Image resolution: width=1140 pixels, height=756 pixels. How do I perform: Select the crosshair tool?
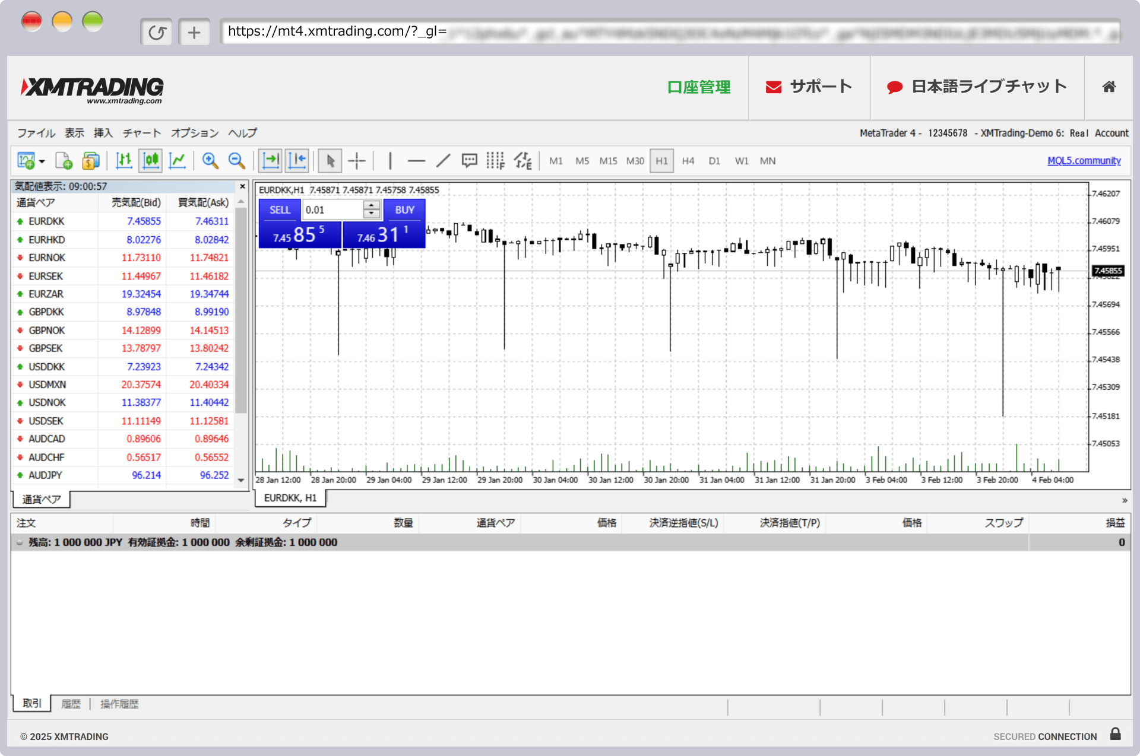[356, 160]
